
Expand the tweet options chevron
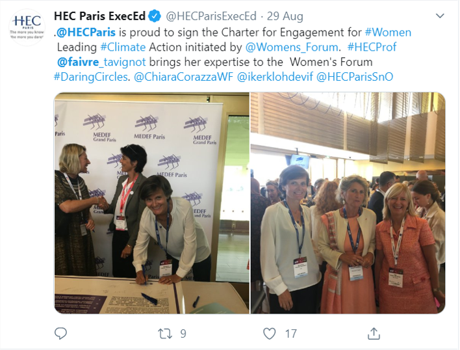click(x=440, y=16)
